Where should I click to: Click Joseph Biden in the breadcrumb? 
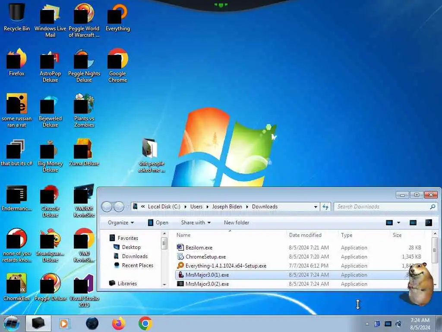pos(227,207)
